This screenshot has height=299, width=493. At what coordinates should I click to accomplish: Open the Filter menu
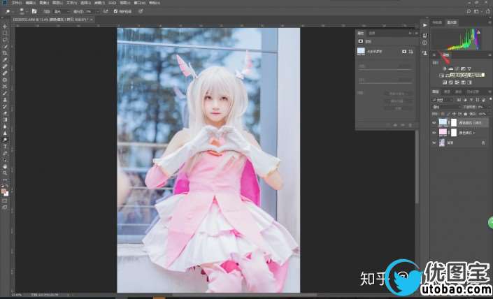(x=99, y=3)
